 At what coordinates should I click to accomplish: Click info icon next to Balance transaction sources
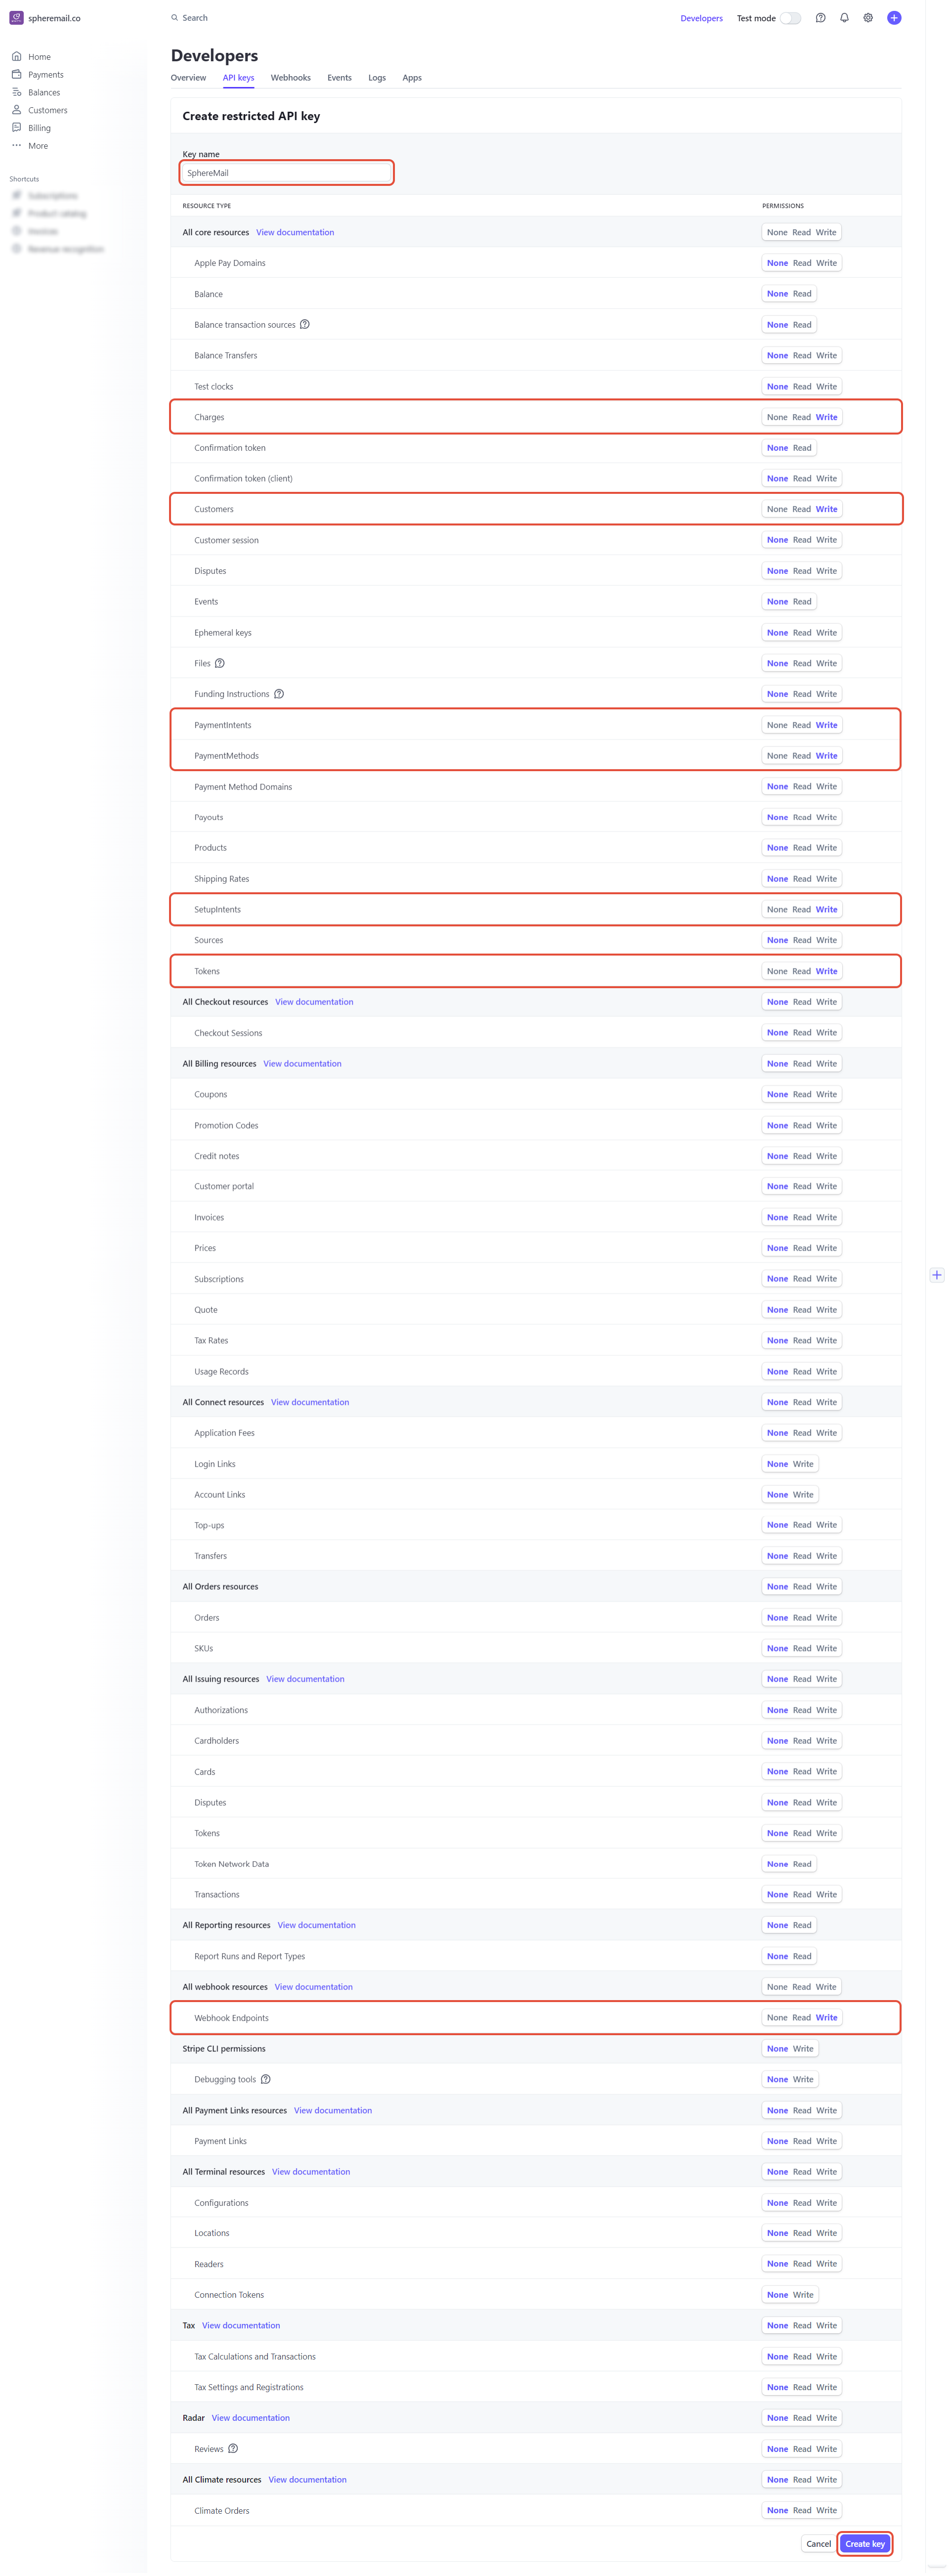pos(305,324)
